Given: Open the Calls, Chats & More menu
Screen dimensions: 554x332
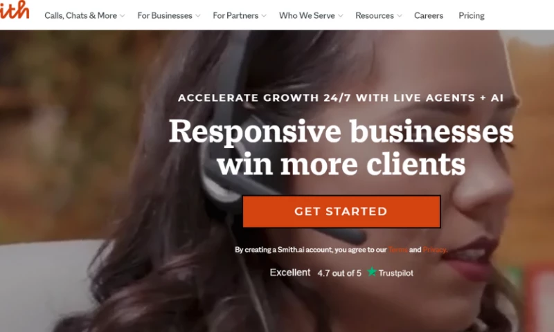Looking at the screenshot, I should coord(80,15).
